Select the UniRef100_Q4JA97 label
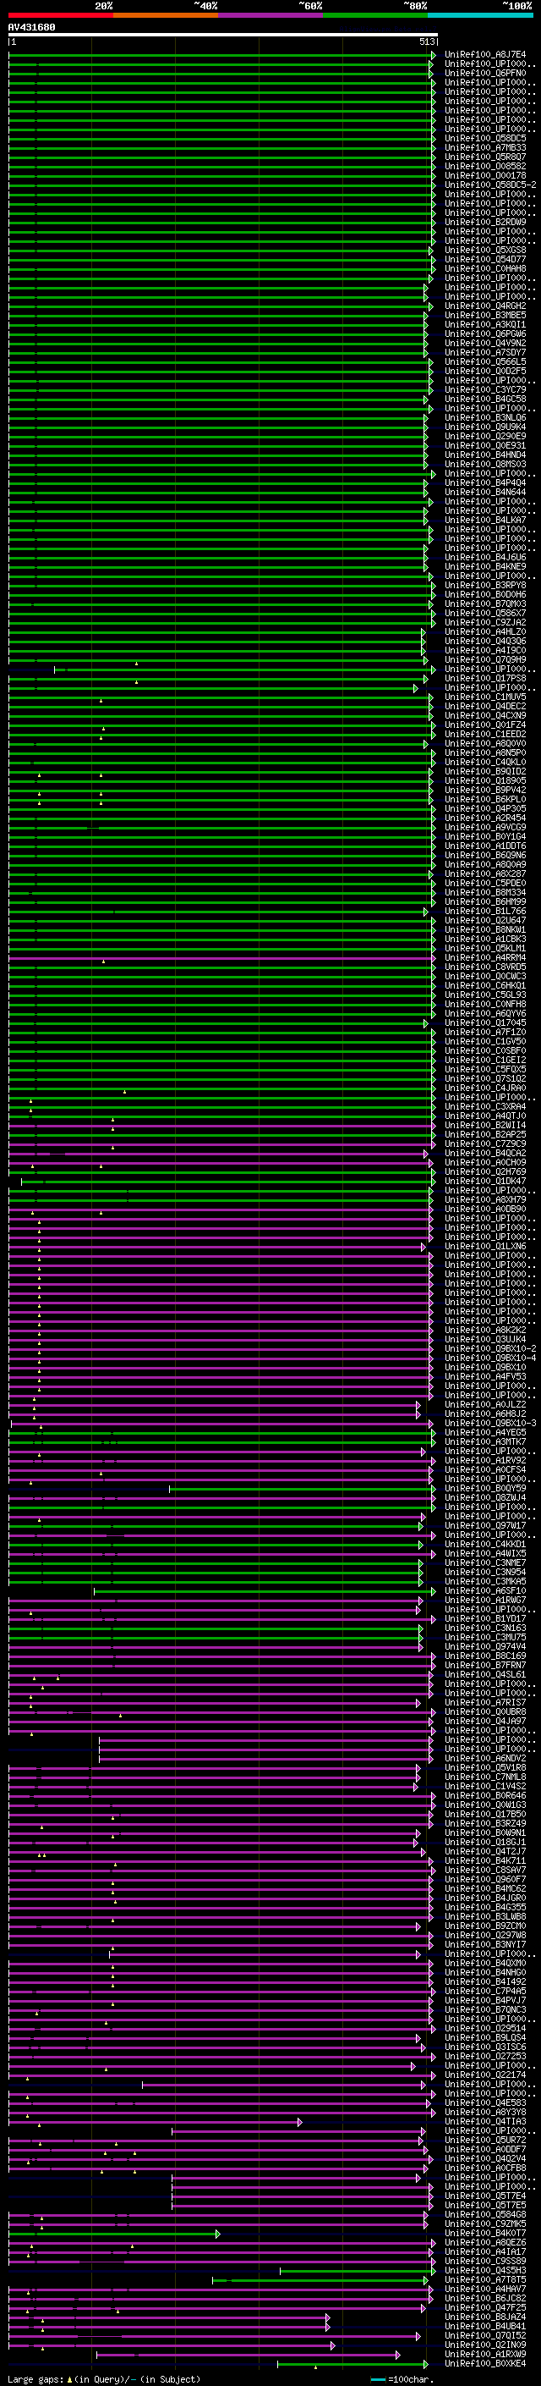 point(484,1721)
